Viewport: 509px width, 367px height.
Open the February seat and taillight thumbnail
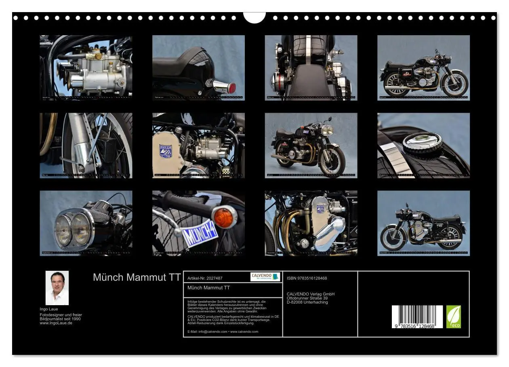pos(198,67)
